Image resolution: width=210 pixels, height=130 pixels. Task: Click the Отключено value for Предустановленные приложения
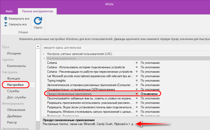click(x=149, y=94)
